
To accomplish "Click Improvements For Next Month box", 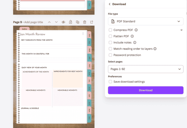I will pos(68,79).
